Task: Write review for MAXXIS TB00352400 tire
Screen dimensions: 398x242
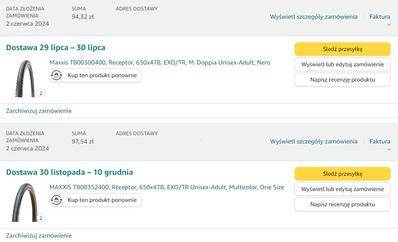Action: click(342, 205)
